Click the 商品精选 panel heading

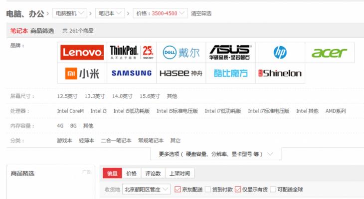click(22, 173)
